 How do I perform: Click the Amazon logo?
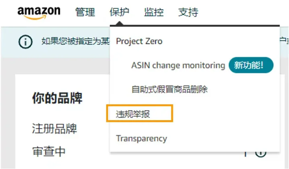[39, 13]
